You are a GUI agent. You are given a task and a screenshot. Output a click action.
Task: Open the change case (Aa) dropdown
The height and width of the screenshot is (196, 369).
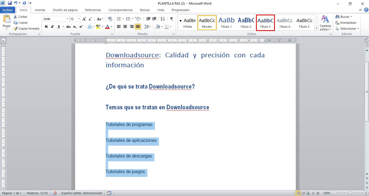pos(100,19)
